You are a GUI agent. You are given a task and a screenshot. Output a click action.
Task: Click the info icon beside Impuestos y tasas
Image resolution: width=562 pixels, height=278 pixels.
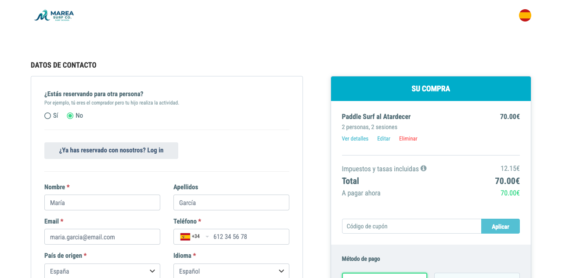click(424, 168)
